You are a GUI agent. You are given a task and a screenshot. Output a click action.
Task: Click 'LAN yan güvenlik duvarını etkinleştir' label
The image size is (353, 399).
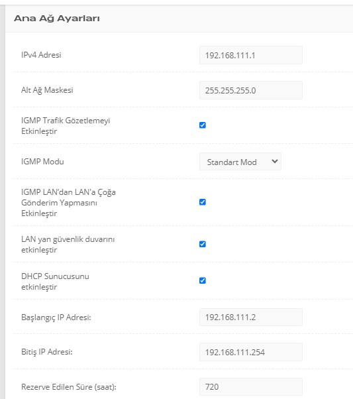(x=68, y=245)
